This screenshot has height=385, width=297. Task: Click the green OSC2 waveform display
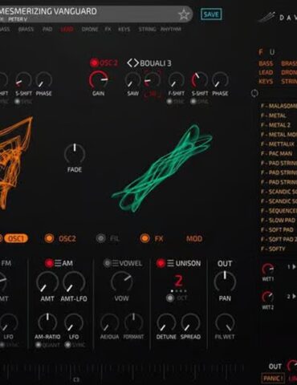(162, 168)
